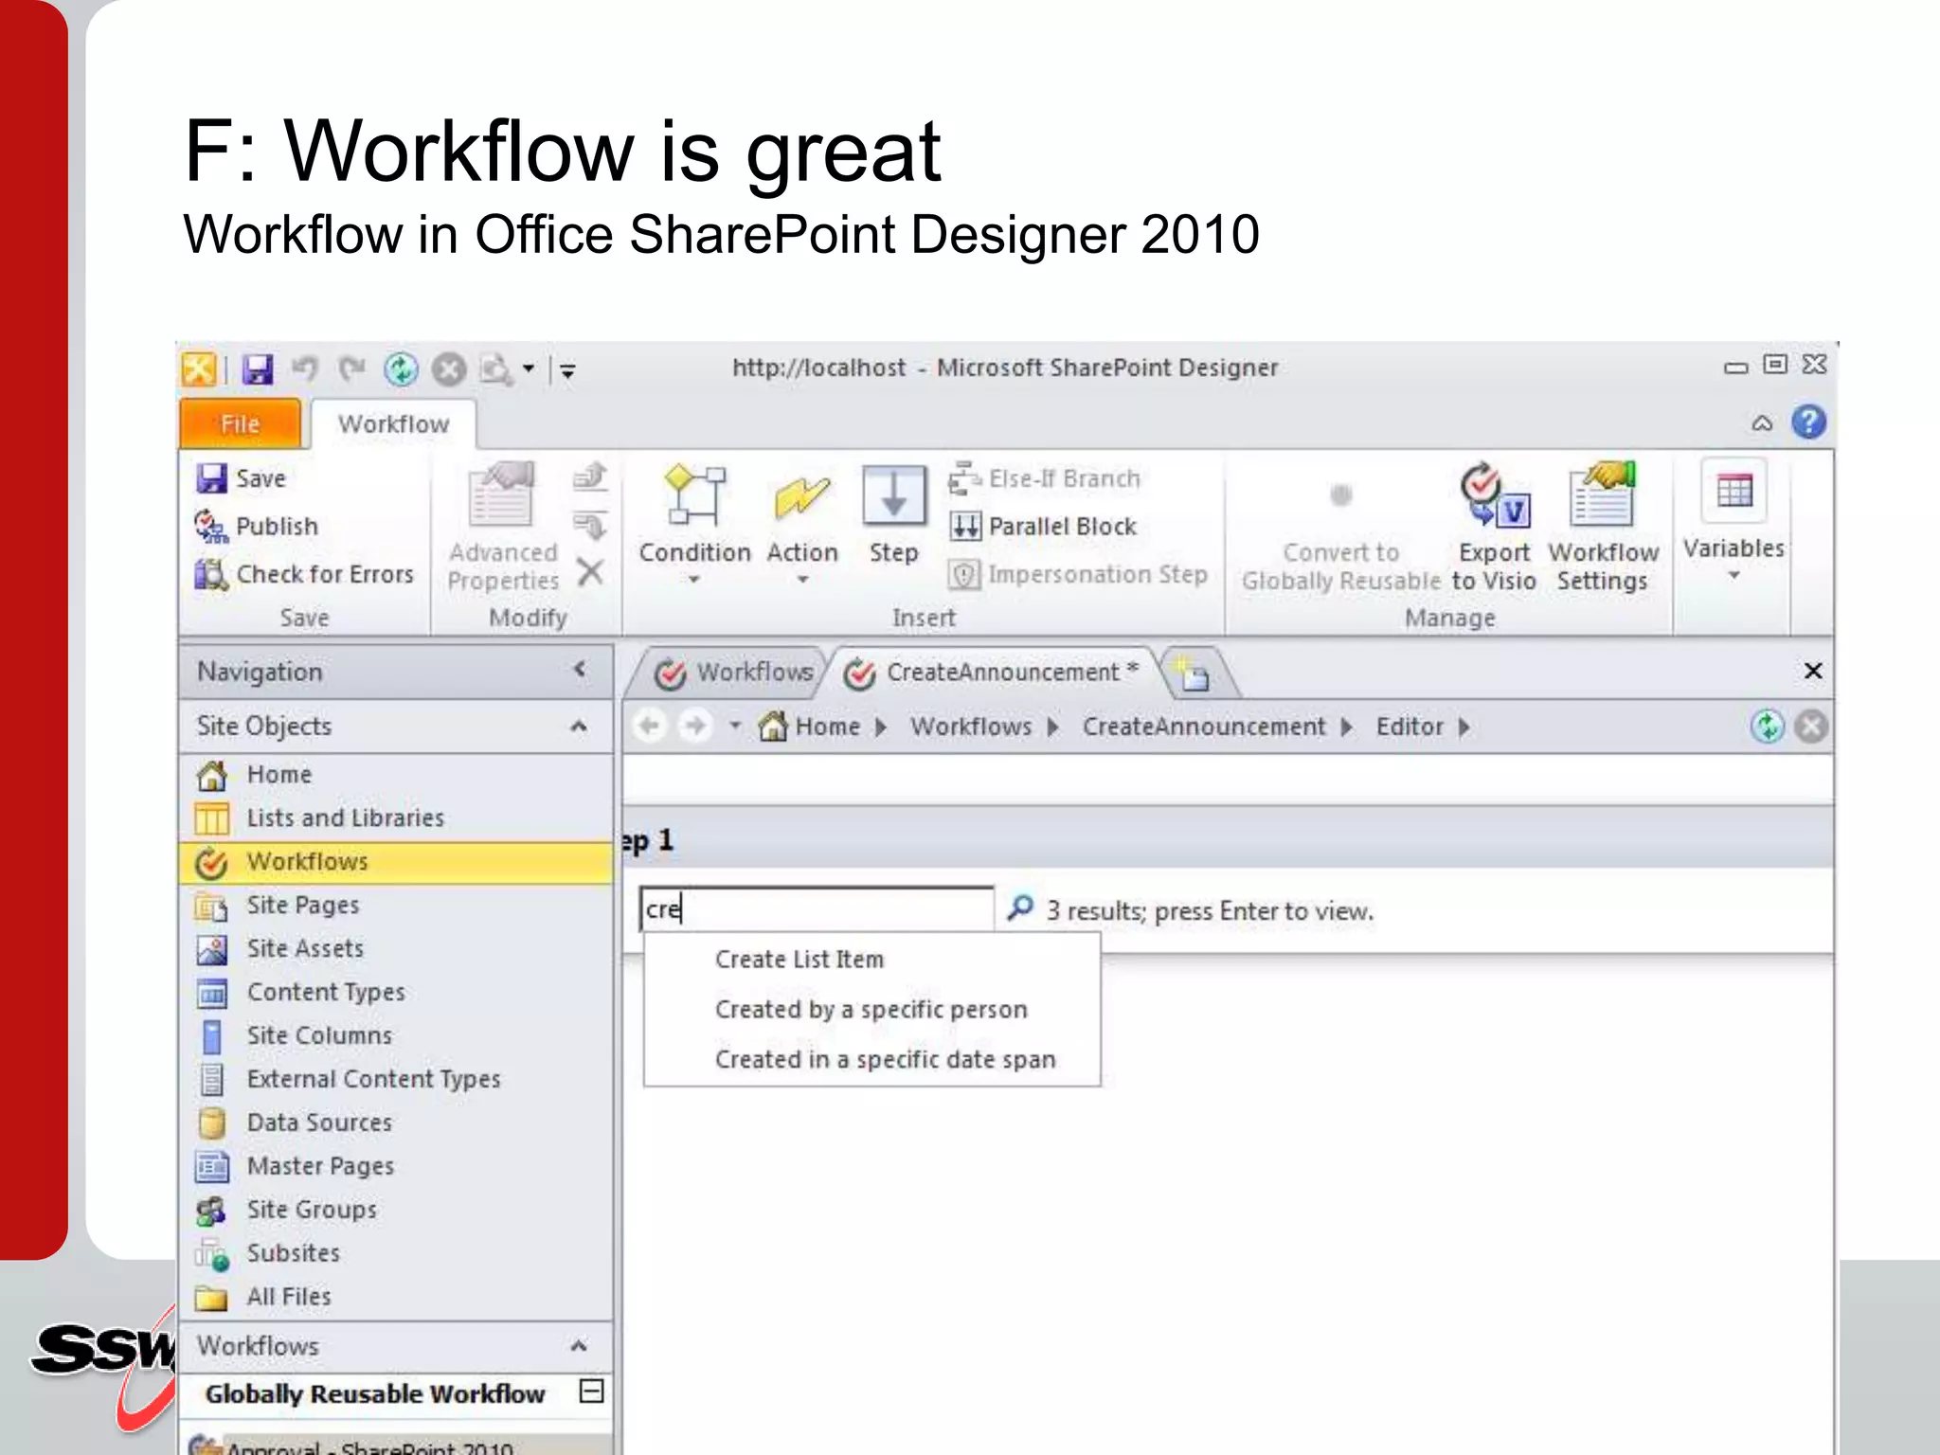Insert an Else-If Branch

click(1044, 478)
